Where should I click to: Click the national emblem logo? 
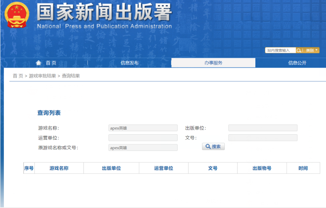coord(17,15)
